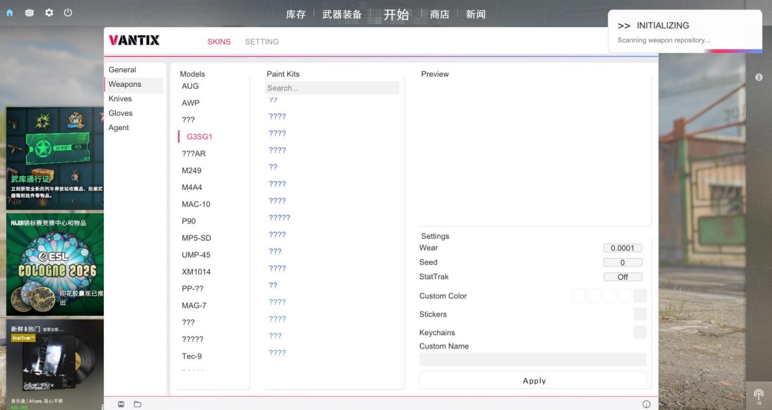
Task: Switch to the SETTING tab
Action: [x=262, y=42]
